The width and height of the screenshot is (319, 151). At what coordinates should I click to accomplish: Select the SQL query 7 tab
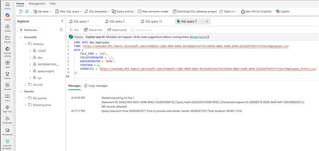(189, 22)
